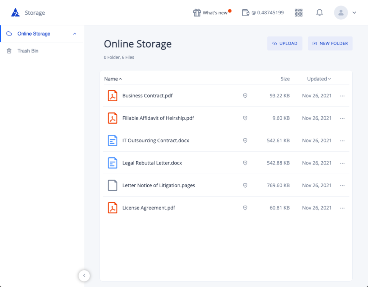This screenshot has height=287, width=368.
Task: Sort files by Name column
Action: (113, 79)
